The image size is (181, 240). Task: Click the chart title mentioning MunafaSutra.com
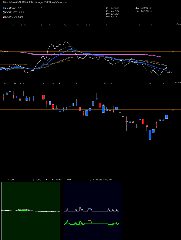tap(35, 2)
